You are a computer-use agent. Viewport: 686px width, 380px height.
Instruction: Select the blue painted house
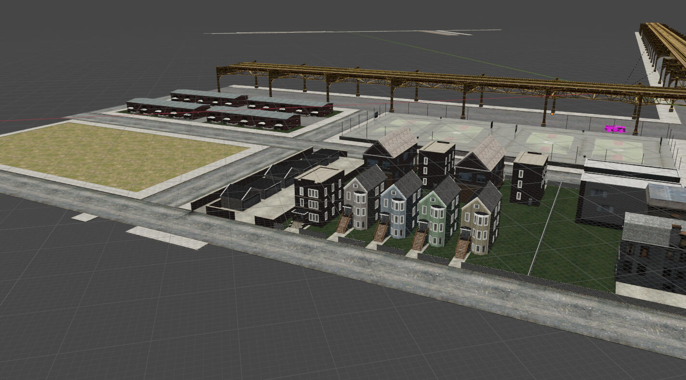401,205
